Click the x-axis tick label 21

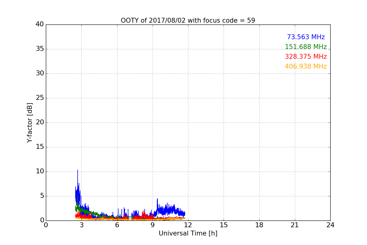point(295,225)
